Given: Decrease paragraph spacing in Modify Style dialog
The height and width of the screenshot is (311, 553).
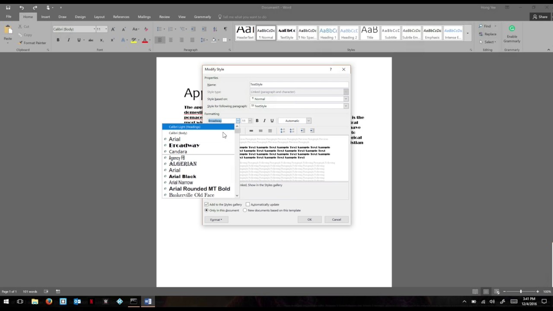Looking at the screenshot, I should pyautogui.click(x=292, y=130).
